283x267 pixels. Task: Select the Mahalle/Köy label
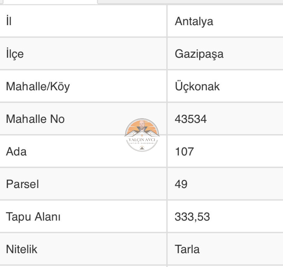coord(38,86)
